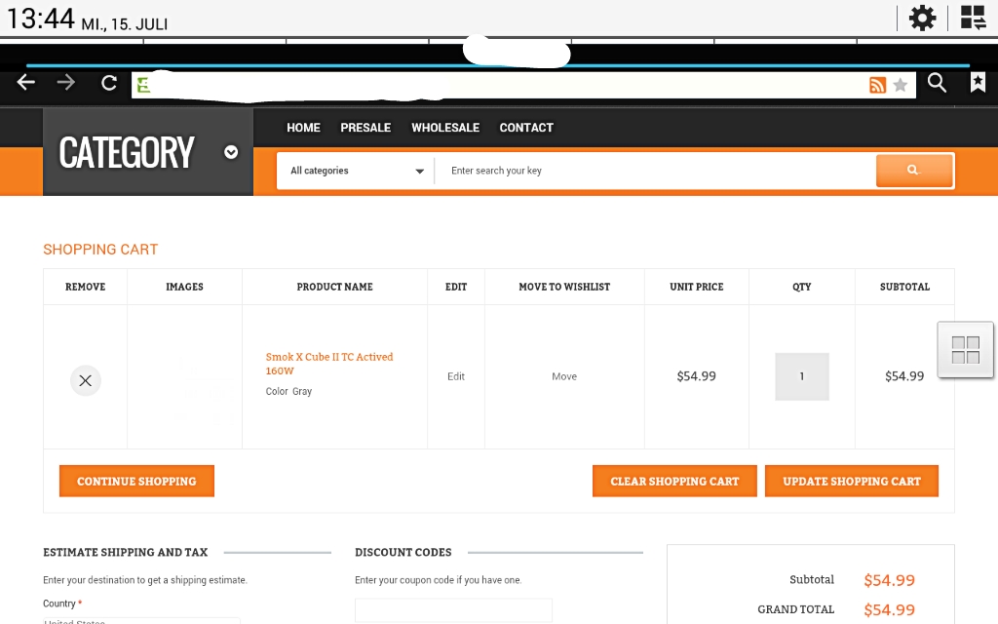
Task: Open the PRESALE menu item
Action: 365,128
